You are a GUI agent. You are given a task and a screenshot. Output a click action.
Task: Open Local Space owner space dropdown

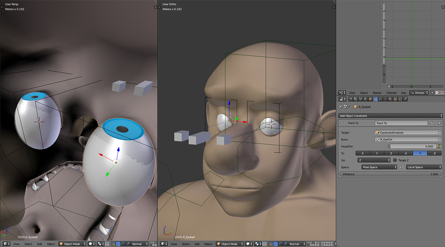(x=424, y=167)
